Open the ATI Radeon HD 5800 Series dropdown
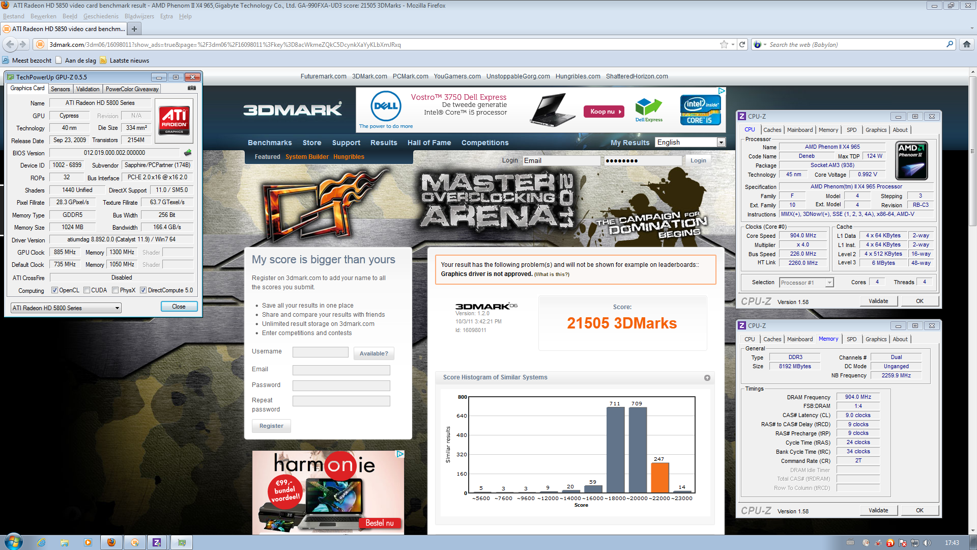 point(66,308)
